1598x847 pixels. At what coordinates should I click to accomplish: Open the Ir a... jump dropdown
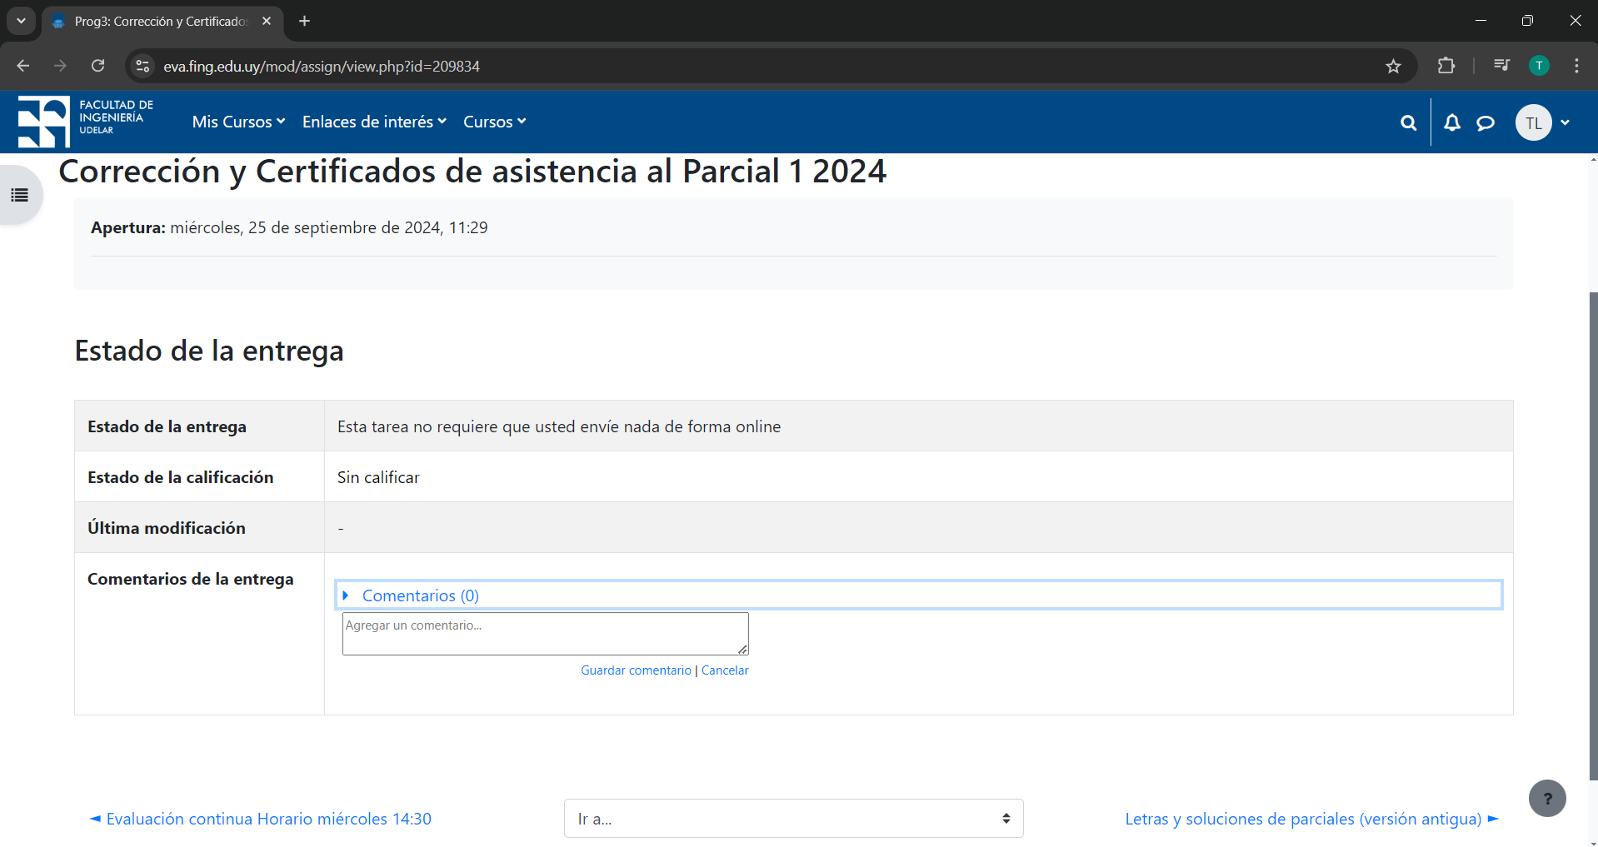point(793,819)
